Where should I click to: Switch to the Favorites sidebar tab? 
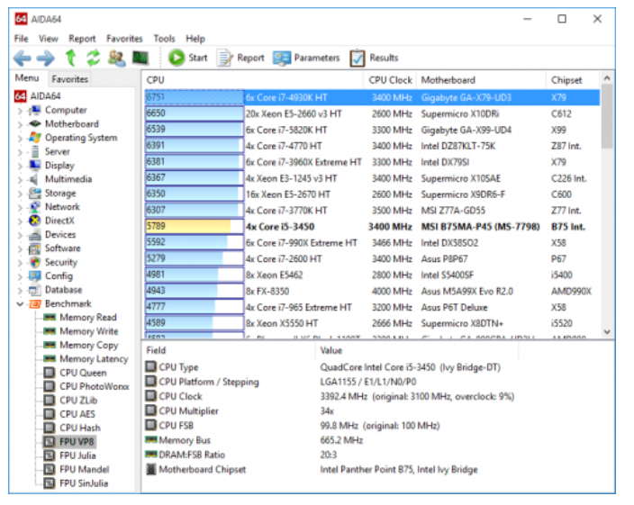click(x=69, y=79)
